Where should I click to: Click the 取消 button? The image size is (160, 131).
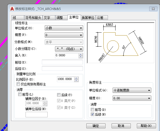(x=121, y=126)
